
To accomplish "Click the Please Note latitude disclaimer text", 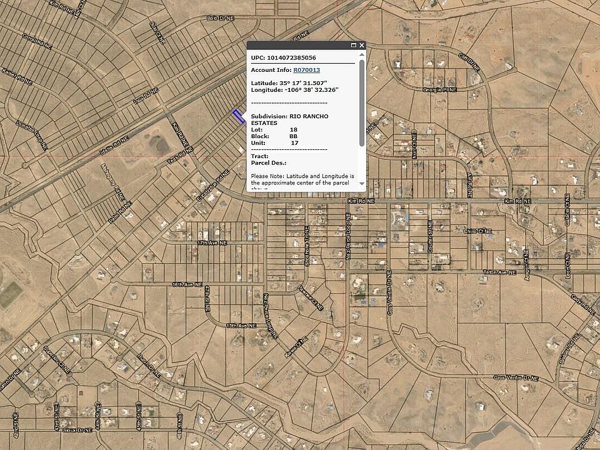I will (302, 181).
